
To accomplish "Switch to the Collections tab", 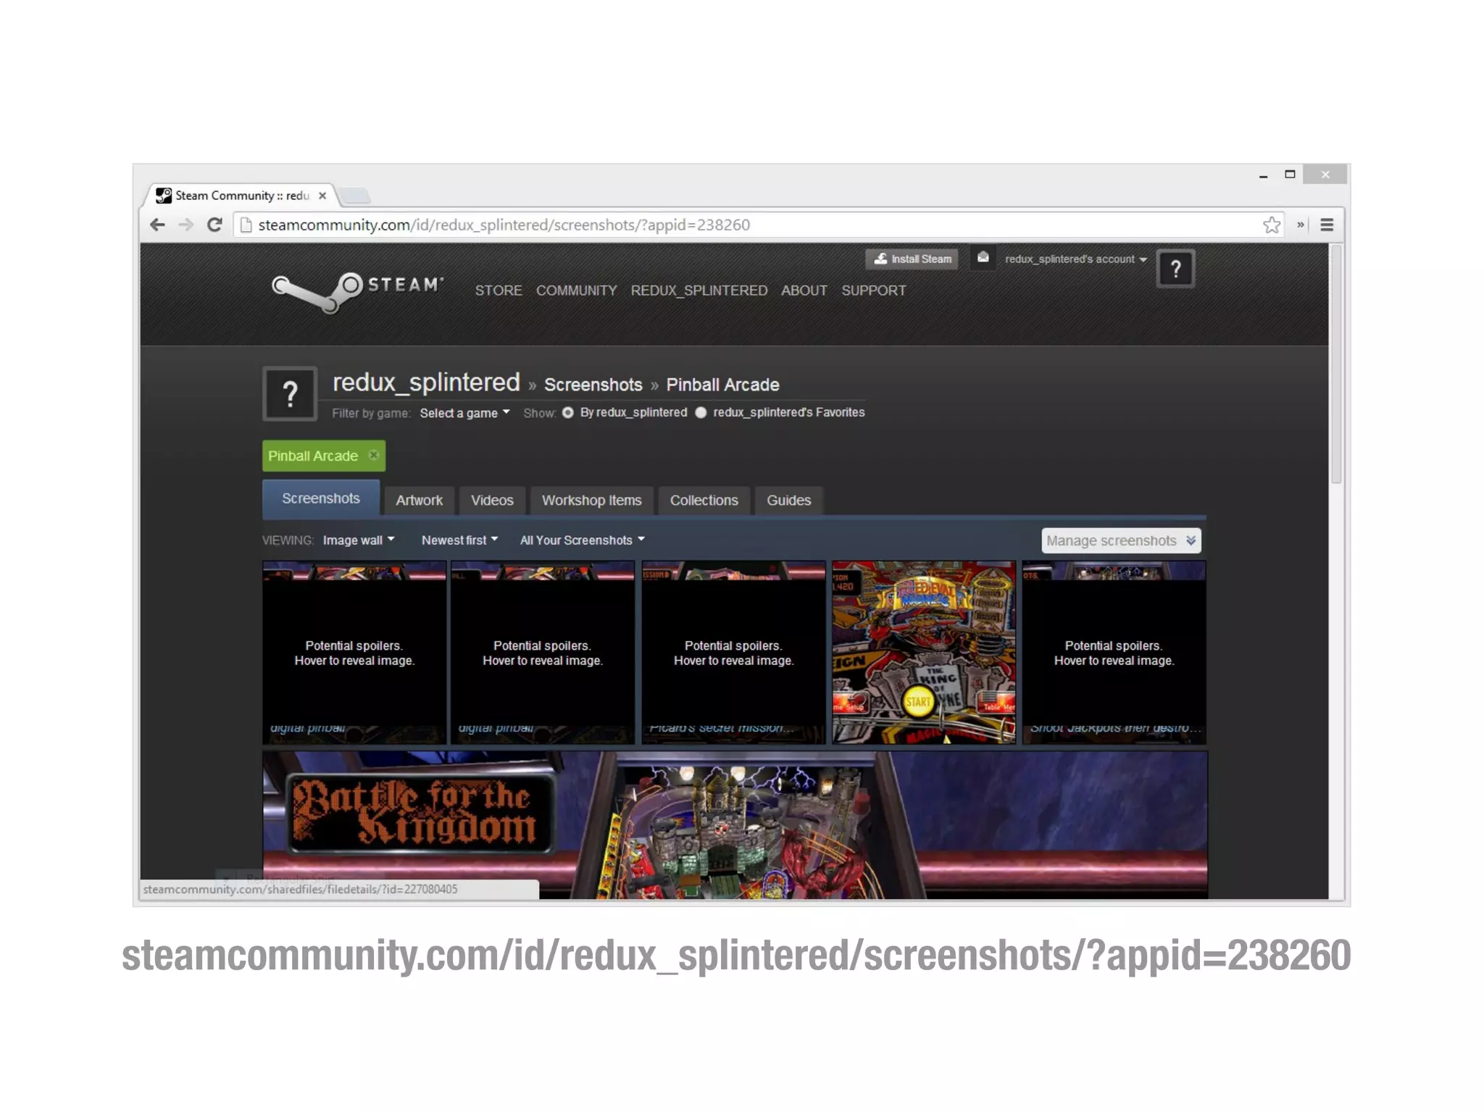I will [x=704, y=501].
